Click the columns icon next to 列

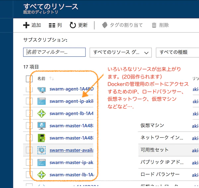[x=52, y=25]
